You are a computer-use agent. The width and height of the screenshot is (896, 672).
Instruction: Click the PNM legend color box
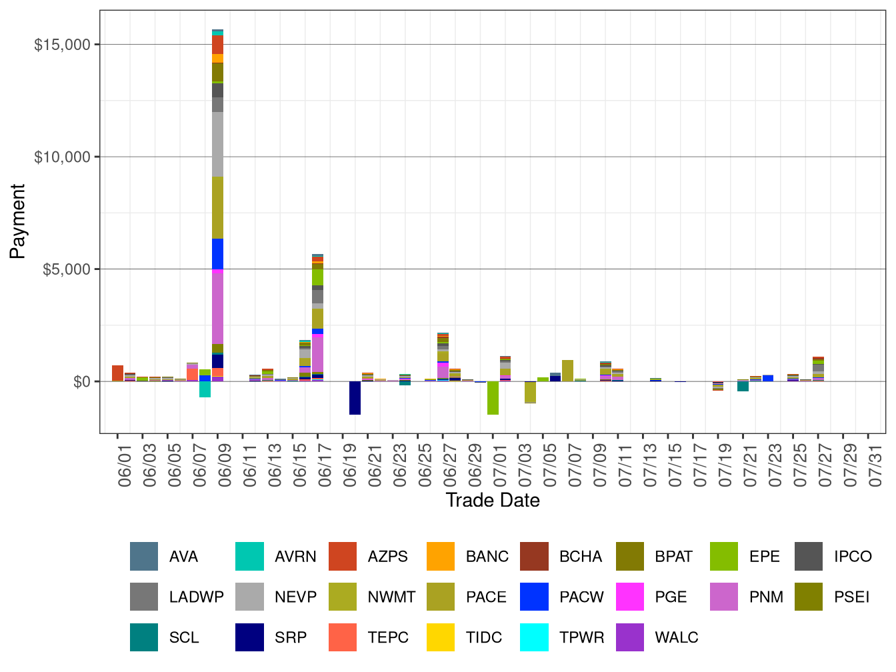coord(724,597)
